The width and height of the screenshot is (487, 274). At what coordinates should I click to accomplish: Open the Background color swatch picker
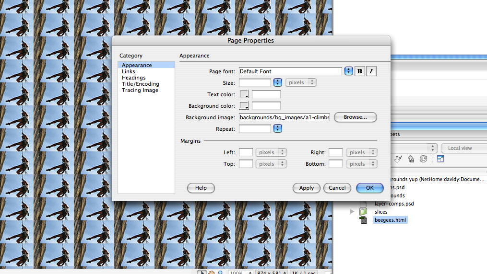pyautogui.click(x=244, y=106)
